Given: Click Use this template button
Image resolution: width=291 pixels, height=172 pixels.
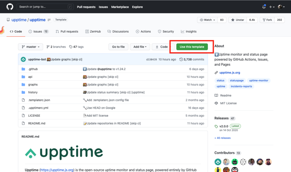Looking at the screenshot, I should (192, 47).
